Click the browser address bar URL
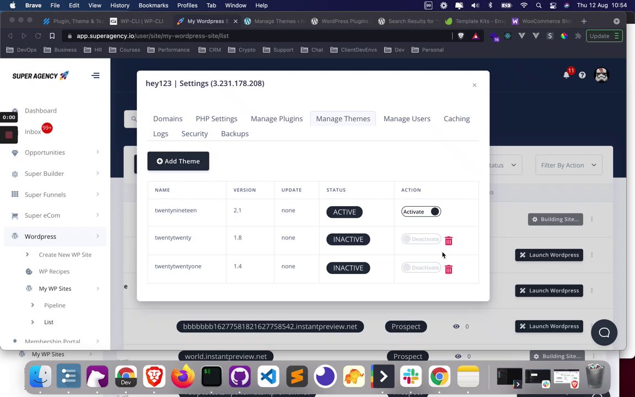The height and width of the screenshot is (397, 635). coord(153,36)
